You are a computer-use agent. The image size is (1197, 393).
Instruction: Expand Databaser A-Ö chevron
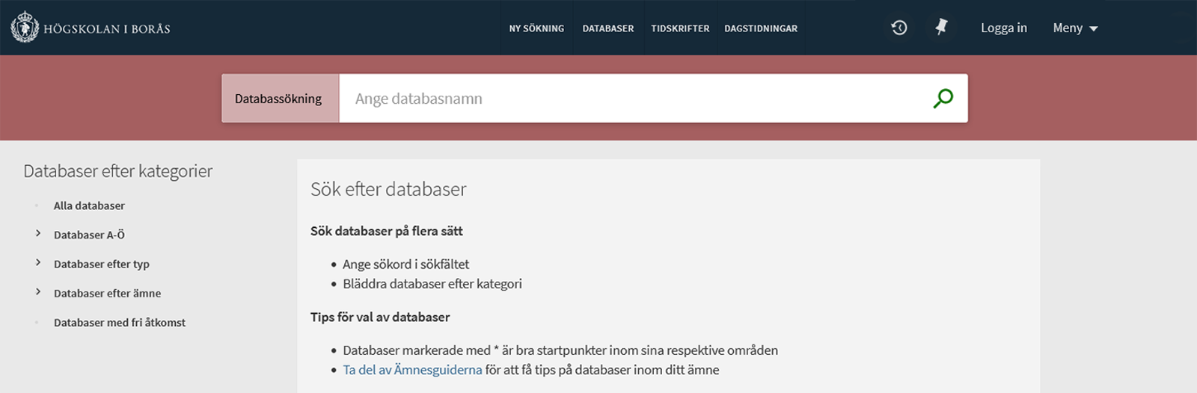pyautogui.click(x=38, y=234)
